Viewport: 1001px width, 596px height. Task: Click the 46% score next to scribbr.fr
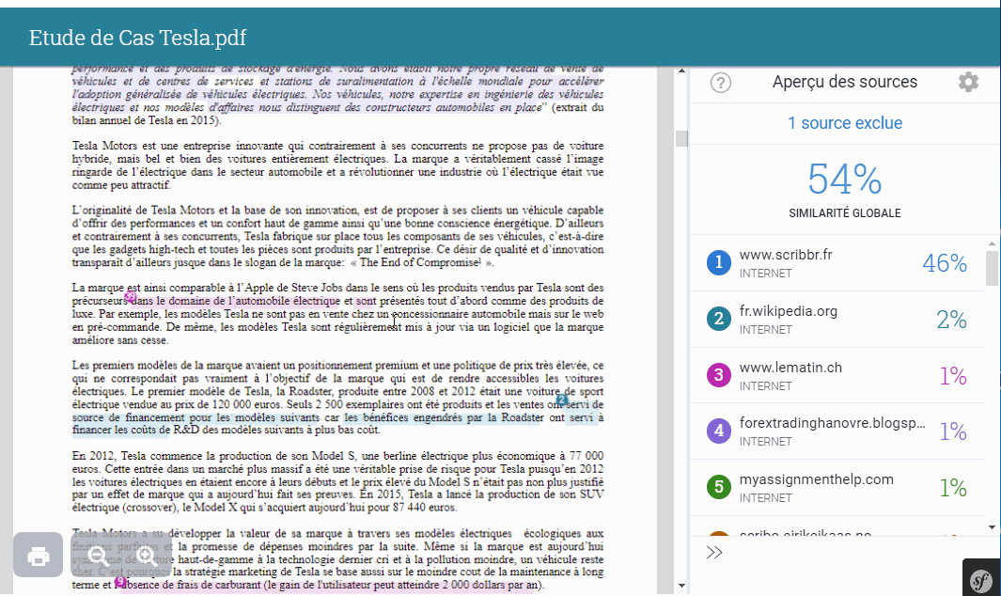944,263
